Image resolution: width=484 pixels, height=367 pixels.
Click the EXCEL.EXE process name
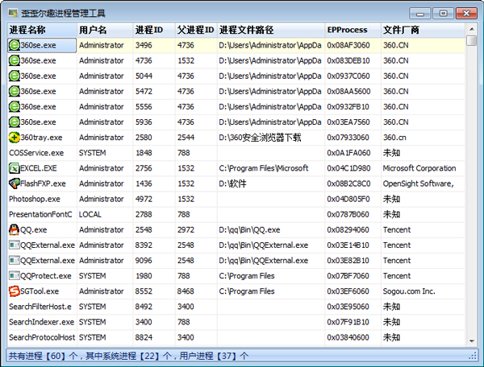tap(39, 168)
